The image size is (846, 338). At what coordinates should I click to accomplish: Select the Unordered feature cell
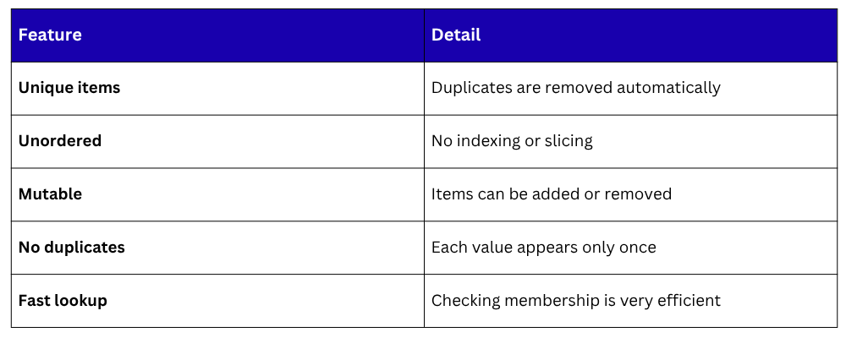click(x=60, y=141)
